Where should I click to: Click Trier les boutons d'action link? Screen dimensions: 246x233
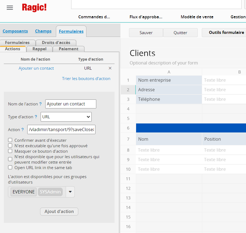click(x=86, y=79)
